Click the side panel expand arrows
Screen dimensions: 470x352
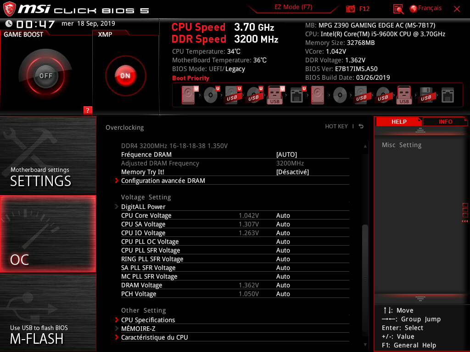(465, 221)
